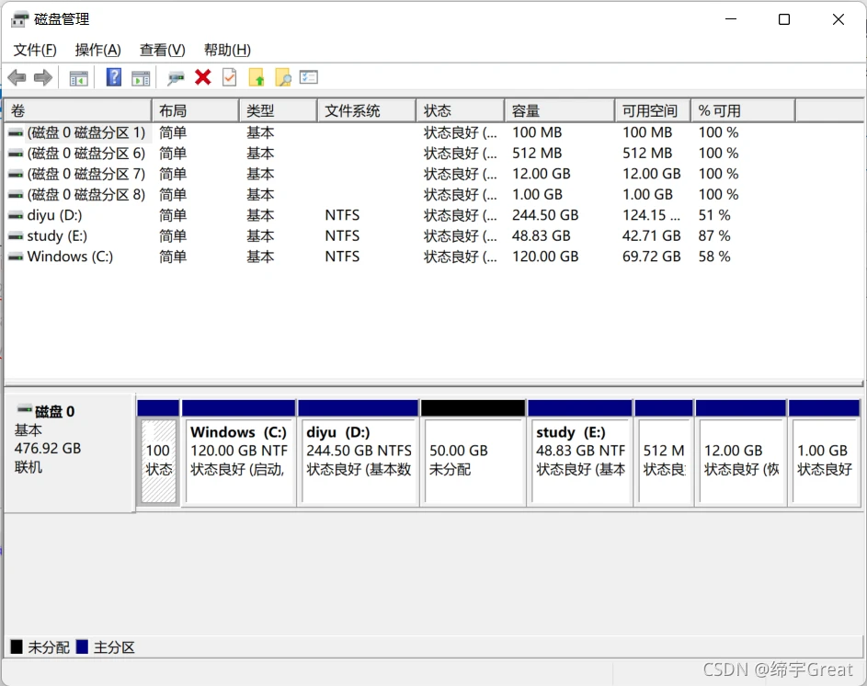Viewport: 867px width, 686px height.
Task: Open the 操作(A) menu
Action: pyautogui.click(x=97, y=50)
